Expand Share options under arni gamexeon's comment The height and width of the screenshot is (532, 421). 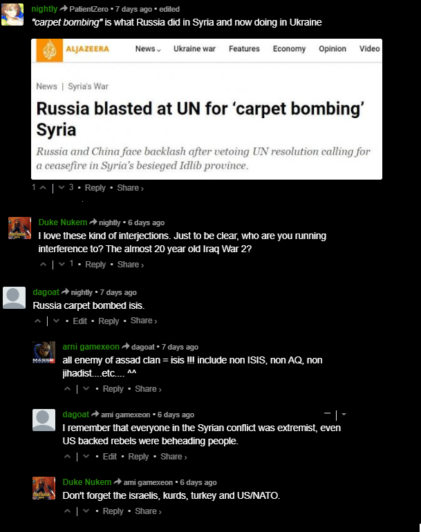tap(148, 389)
